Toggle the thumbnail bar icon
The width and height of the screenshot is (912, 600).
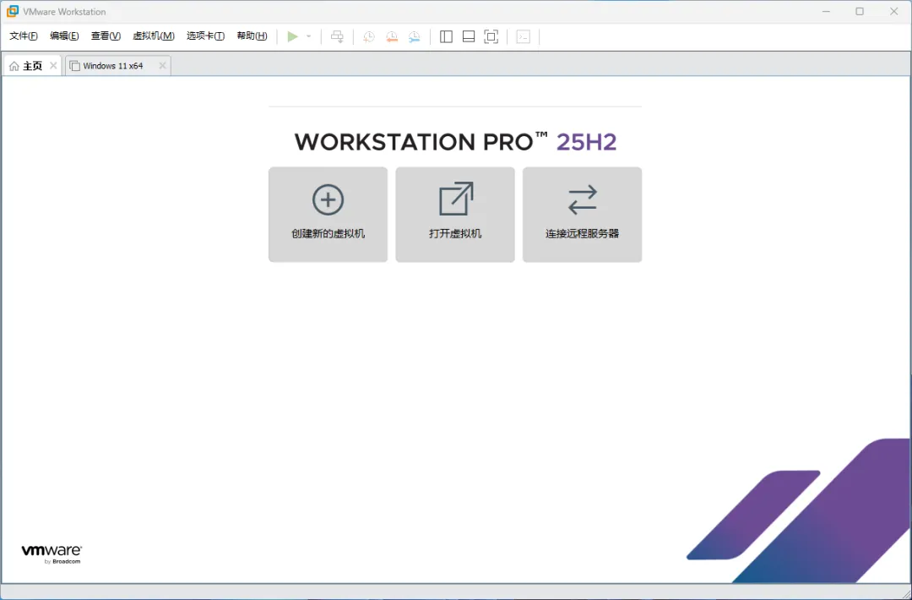click(469, 36)
